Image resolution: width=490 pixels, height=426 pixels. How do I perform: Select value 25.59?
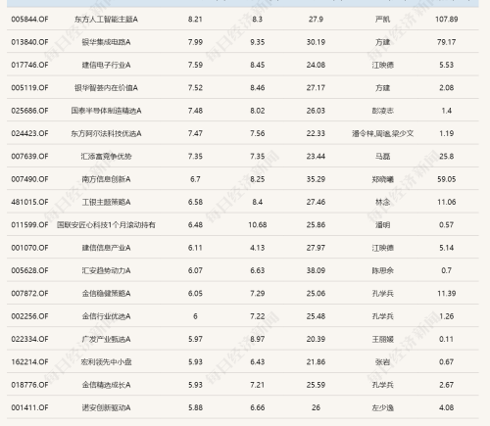[316, 385]
